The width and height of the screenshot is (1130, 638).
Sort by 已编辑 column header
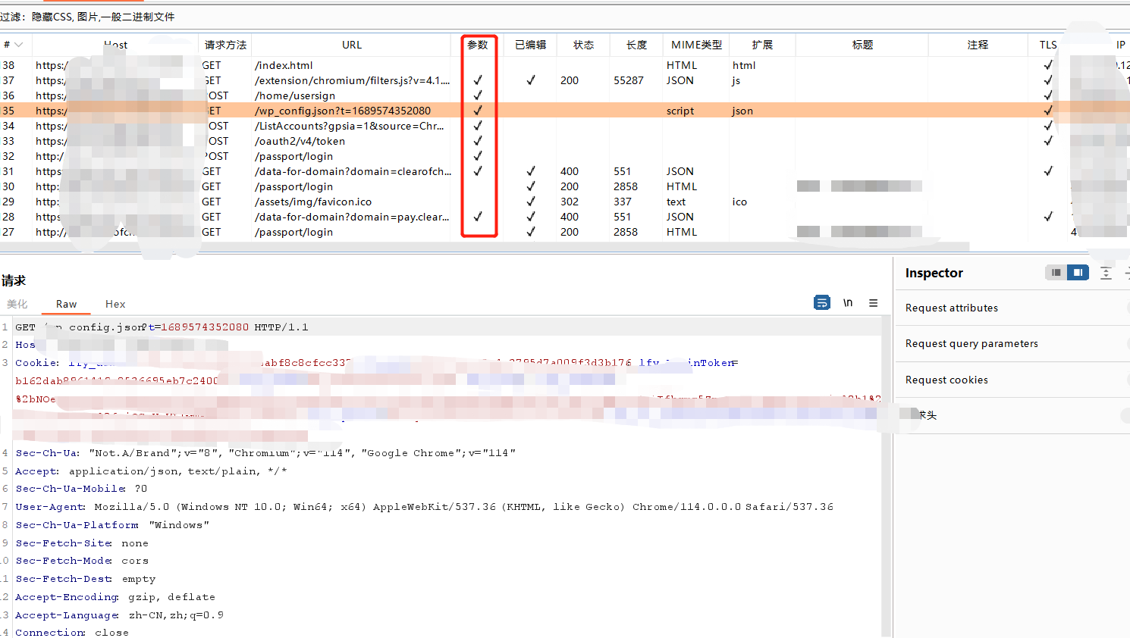pos(530,45)
